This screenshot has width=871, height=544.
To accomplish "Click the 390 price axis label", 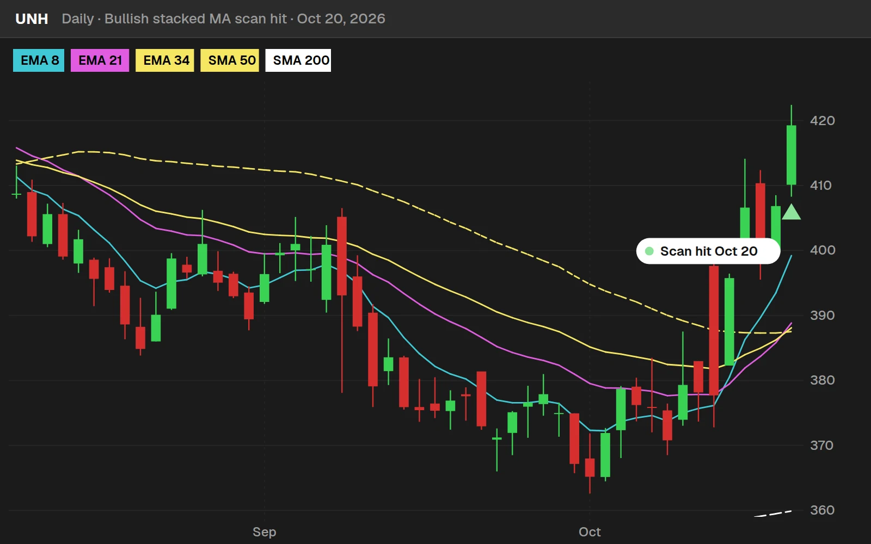I will (x=822, y=316).
